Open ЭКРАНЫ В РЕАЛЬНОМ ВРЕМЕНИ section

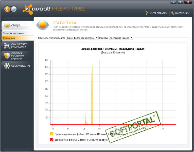point(17,56)
